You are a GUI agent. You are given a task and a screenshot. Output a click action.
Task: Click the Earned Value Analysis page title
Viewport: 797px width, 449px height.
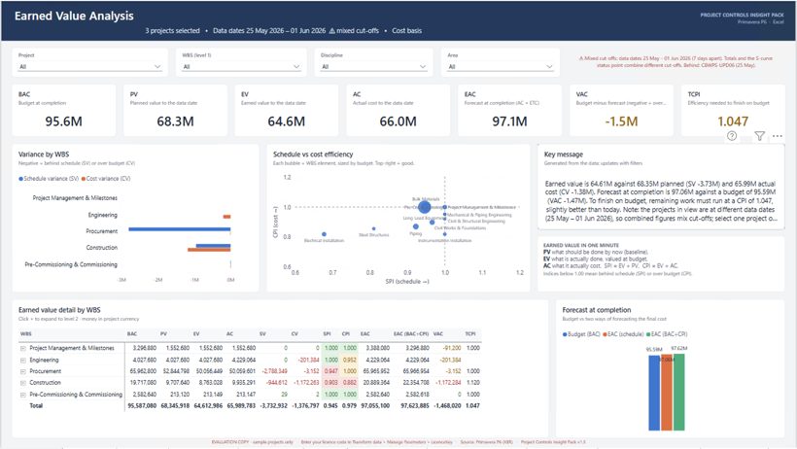pyautogui.click(x=74, y=16)
